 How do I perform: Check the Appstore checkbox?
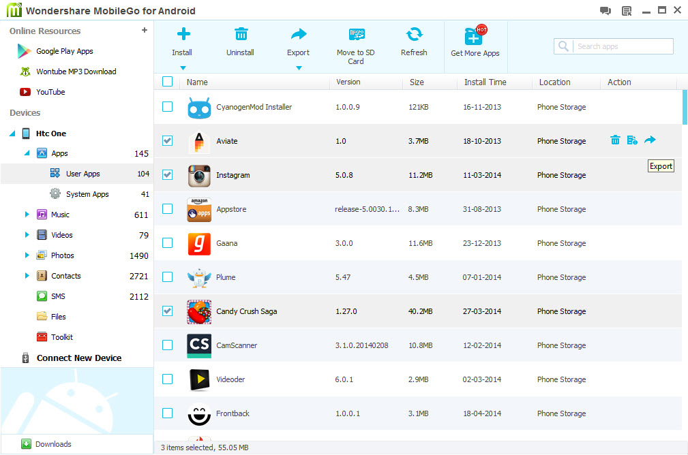point(167,208)
